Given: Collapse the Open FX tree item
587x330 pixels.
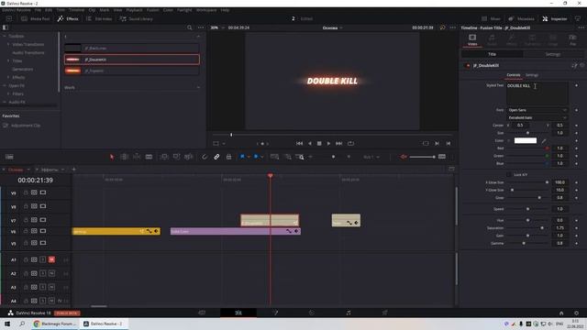Looking at the screenshot, I should 5,85.
